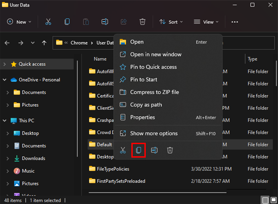Click the Rename icon in the toolbar
278x204 pixels.
coord(105,22)
